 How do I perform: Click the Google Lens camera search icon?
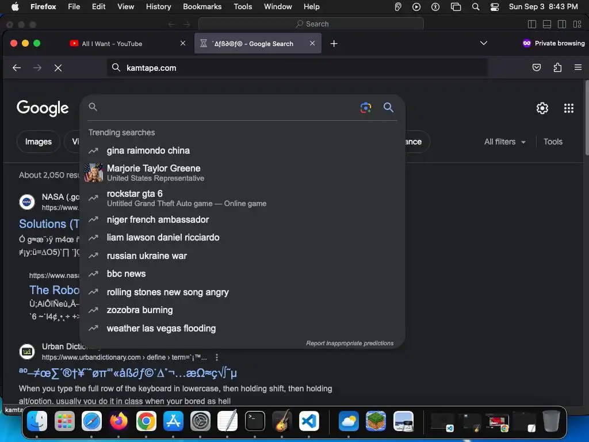[x=365, y=108]
